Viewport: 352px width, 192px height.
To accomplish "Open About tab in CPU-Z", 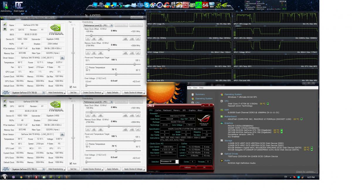I will (x=200, y=110).
